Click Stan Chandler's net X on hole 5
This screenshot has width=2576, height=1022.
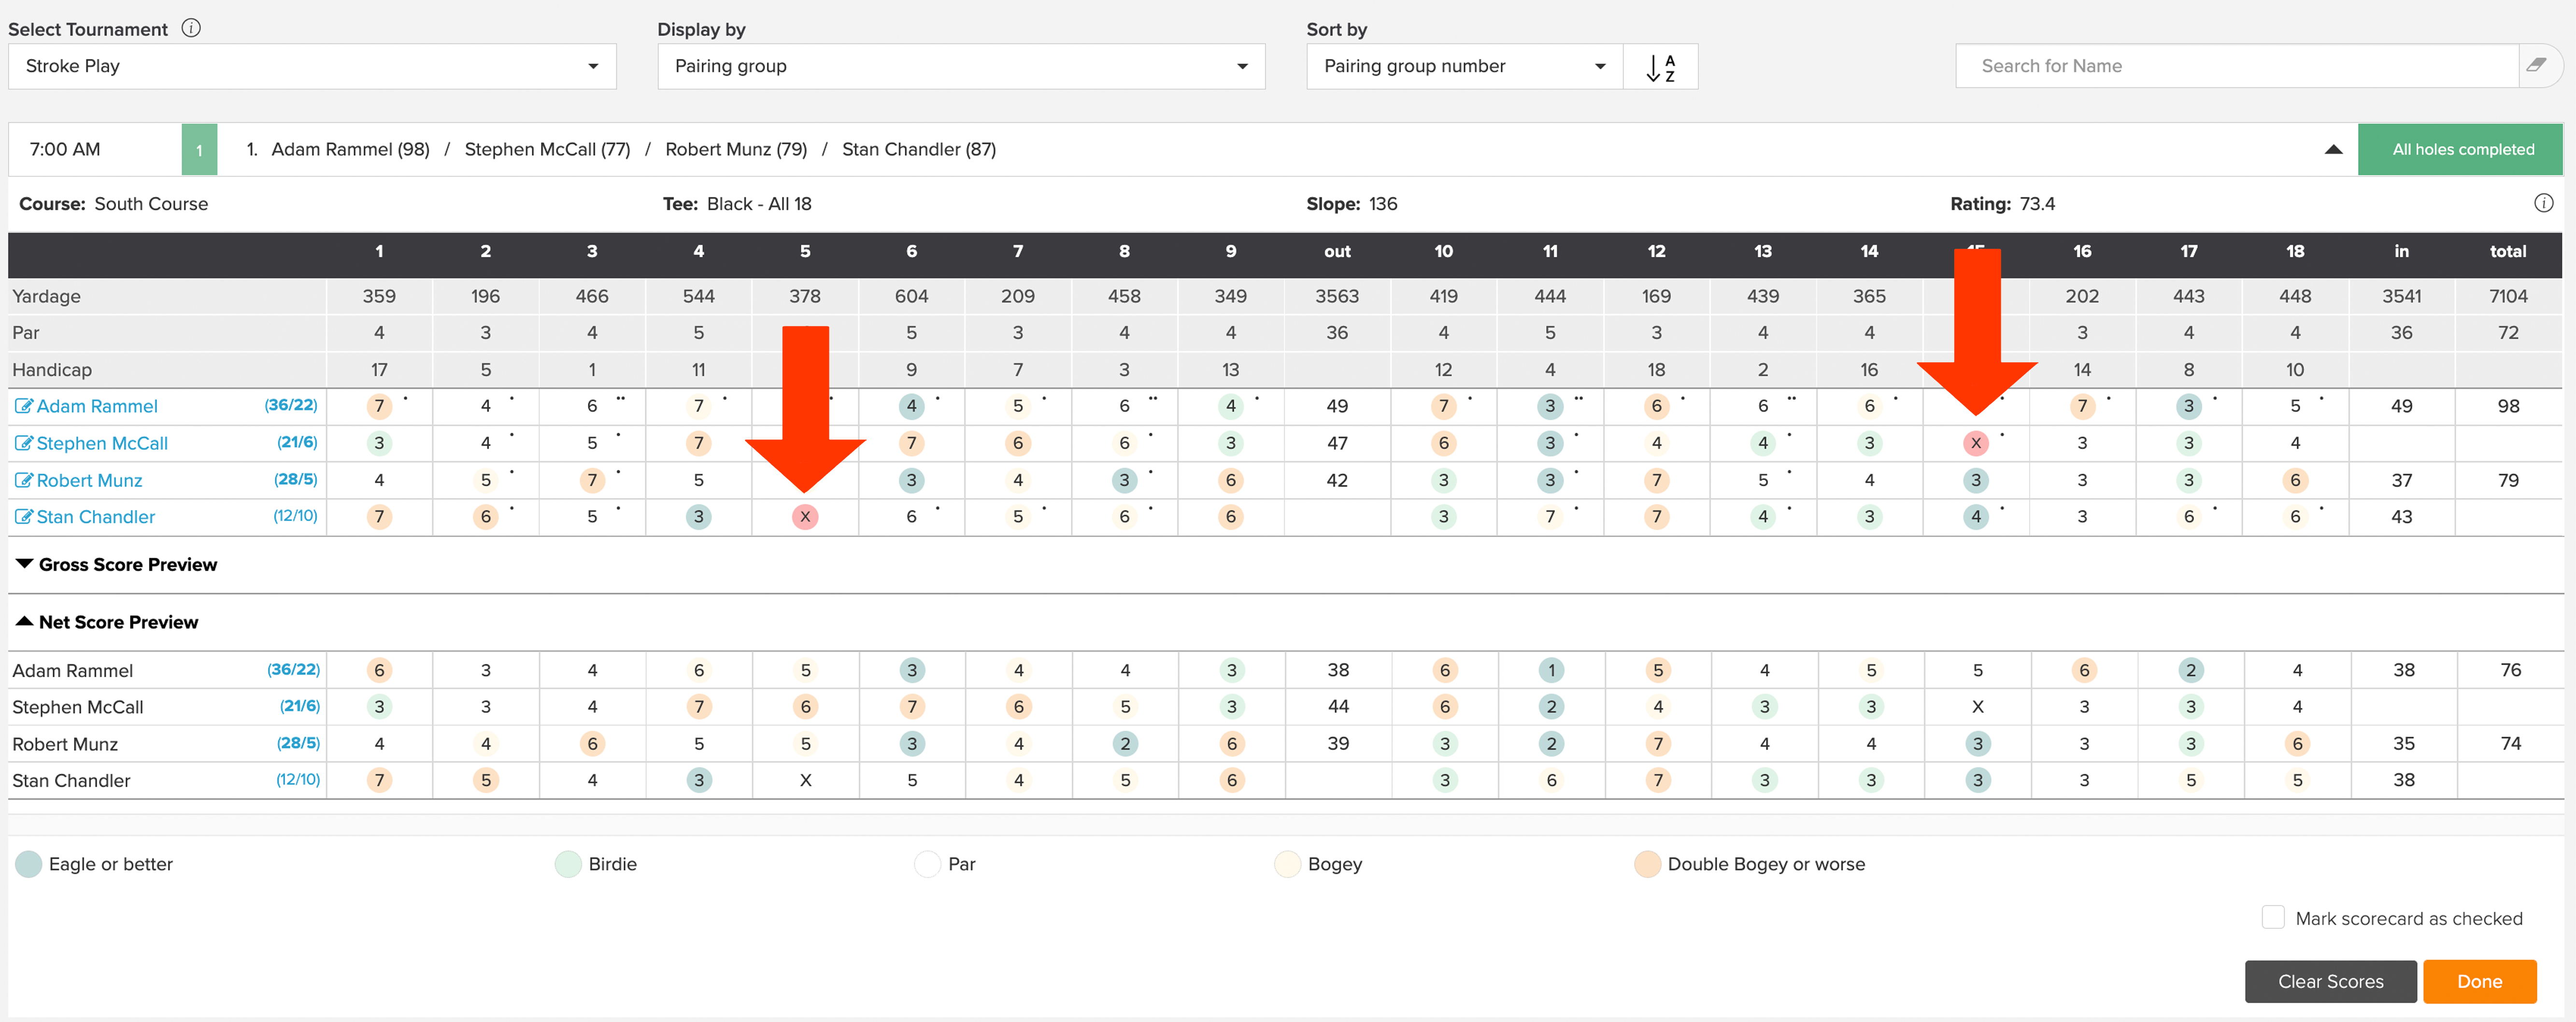(x=805, y=780)
